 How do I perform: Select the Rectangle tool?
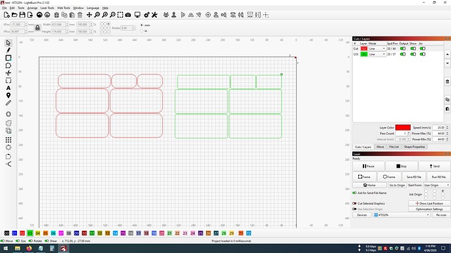(8, 58)
